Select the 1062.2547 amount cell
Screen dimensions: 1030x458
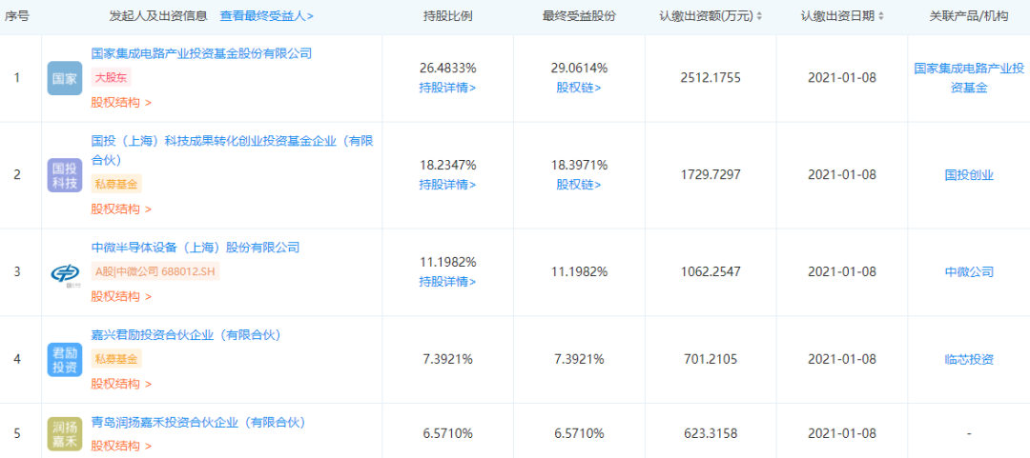pos(711,272)
